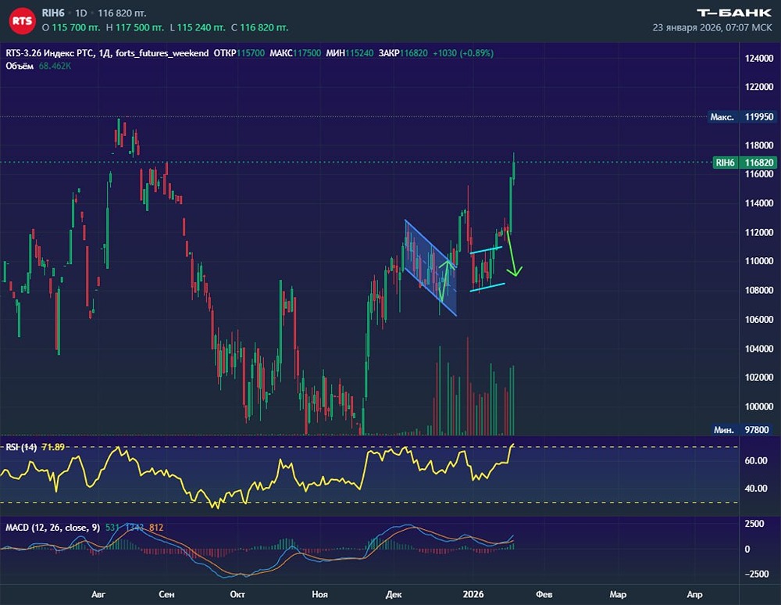Click the Объём 68.462K volume label
Viewport: 781px width, 605px height.
[x=38, y=66]
